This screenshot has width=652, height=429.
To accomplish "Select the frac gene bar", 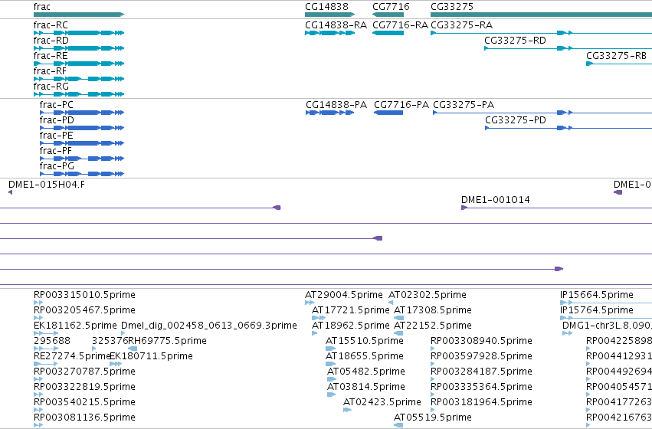I will click(x=79, y=15).
